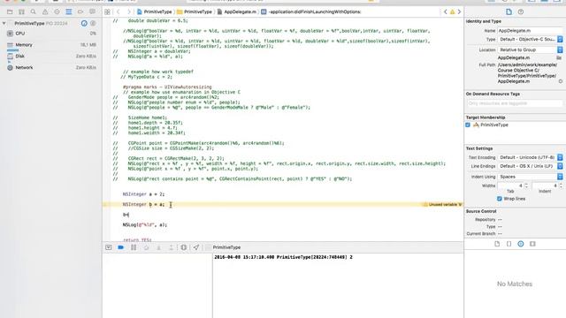Image resolution: width=566 pixels, height=318 pixels.
Task: Toggle the Wrap lines checkbox
Action: pyautogui.click(x=499, y=199)
